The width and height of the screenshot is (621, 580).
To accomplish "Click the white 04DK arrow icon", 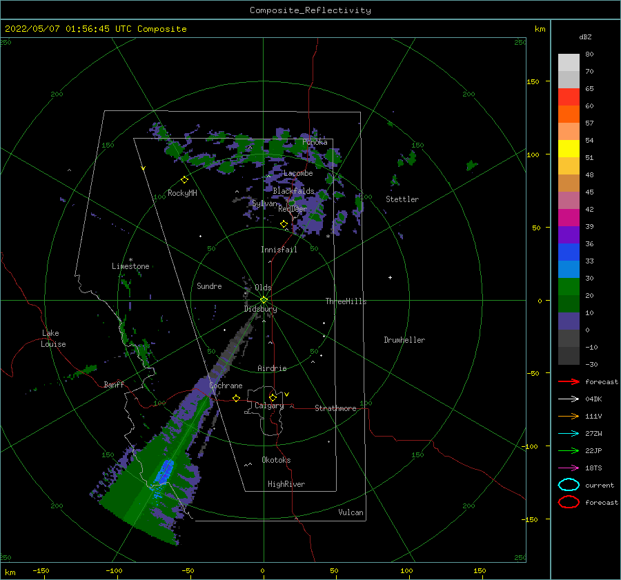I will [x=569, y=399].
